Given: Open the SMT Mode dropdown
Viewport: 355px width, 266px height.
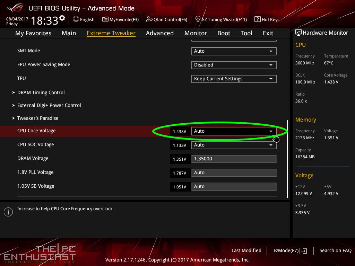Looking at the screenshot, I should [234, 51].
